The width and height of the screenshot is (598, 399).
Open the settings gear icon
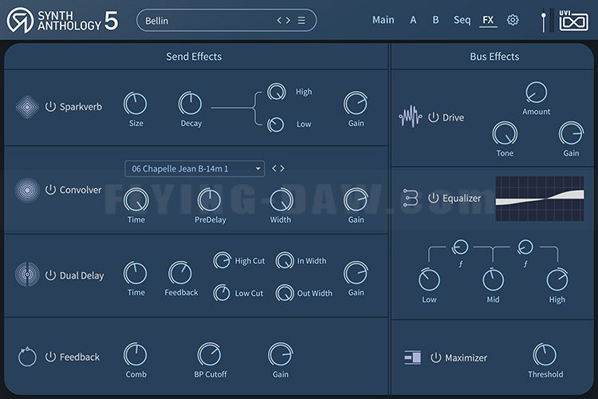[513, 20]
